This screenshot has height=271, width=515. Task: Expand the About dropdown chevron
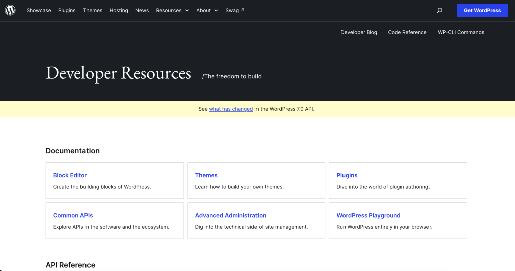pyautogui.click(x=216, y=10)
